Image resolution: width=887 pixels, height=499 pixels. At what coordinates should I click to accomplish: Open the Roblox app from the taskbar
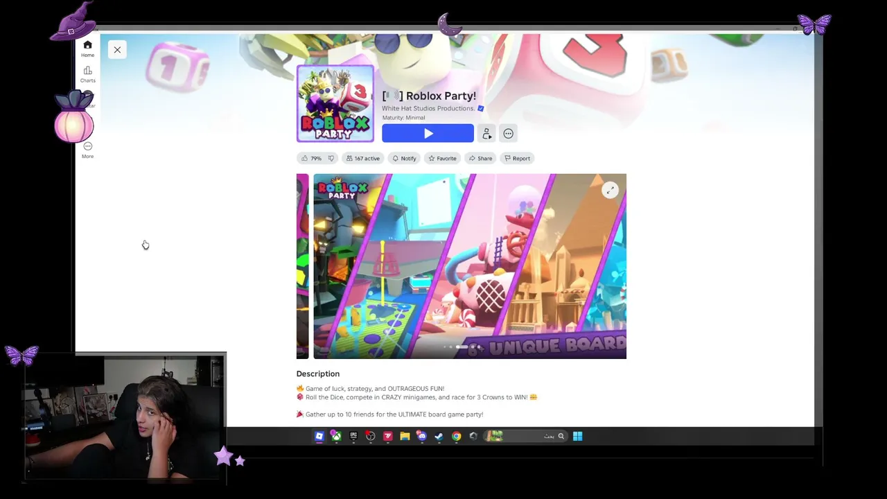click(x=319, y=436)
